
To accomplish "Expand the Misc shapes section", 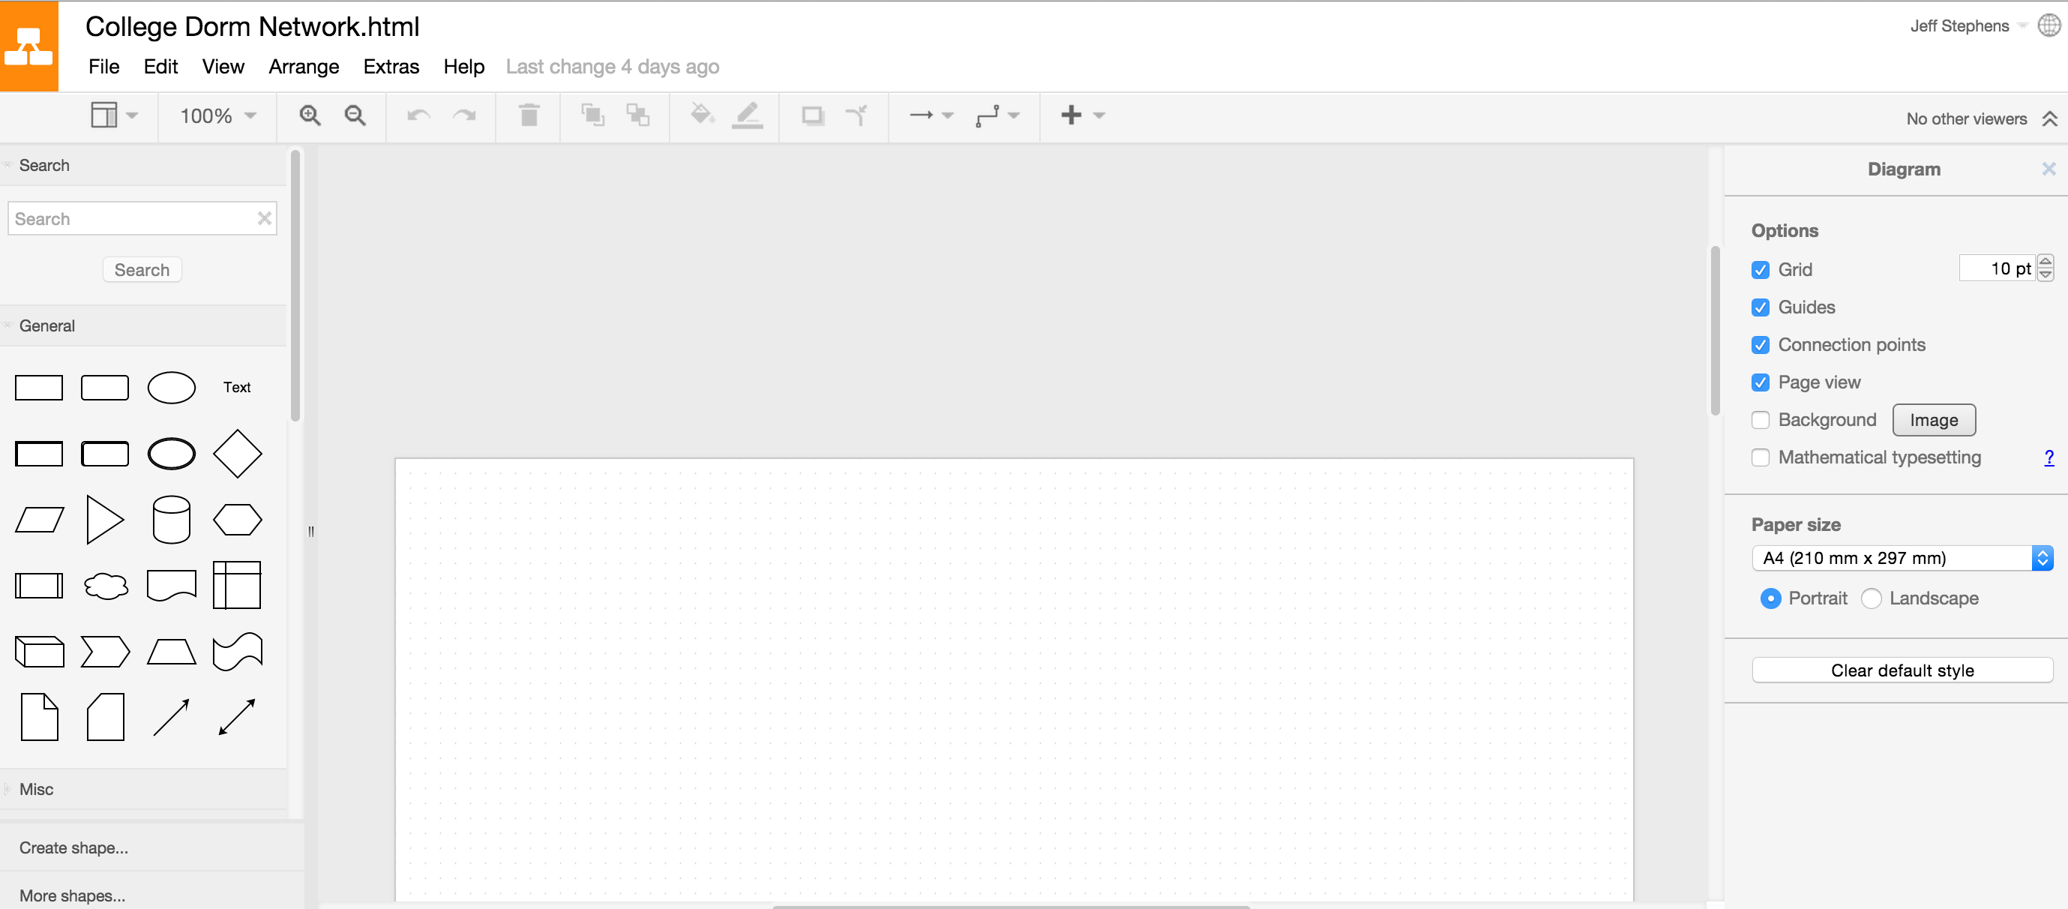I will point(36,788).
